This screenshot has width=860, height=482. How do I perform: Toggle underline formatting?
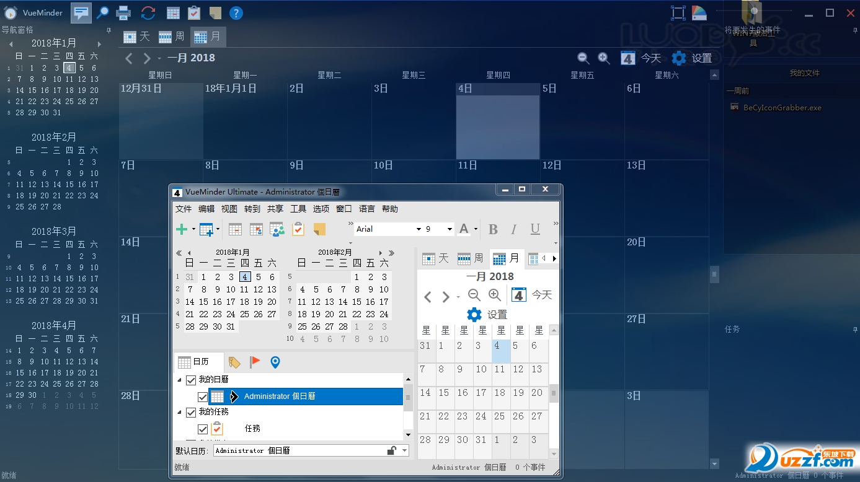coord(535,229)
